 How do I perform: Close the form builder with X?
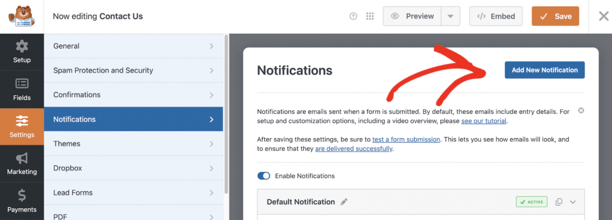click(x=604, y=16)
